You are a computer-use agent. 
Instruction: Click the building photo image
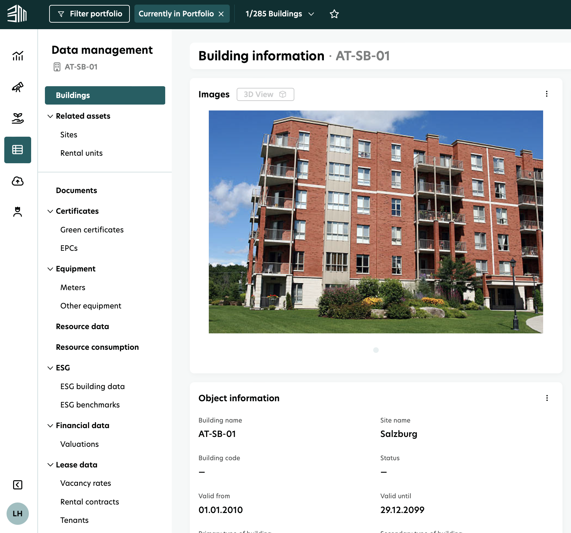click(x=376, y=222)
